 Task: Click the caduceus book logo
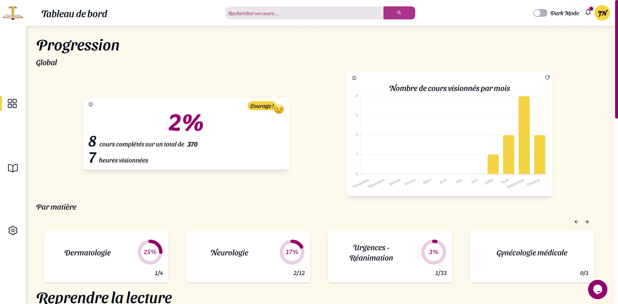(x=13, y=13)
